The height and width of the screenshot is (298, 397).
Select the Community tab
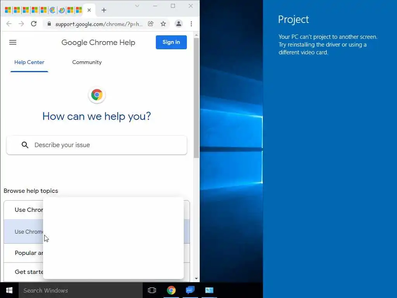tap(87, 62)
